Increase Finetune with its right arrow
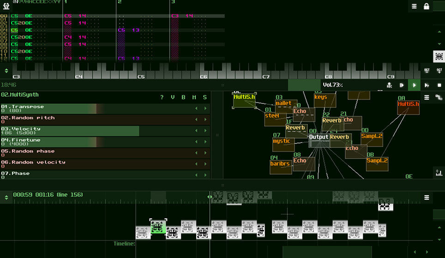The width and height of the screenshot is (445, 258). click(x=205, y=141)
